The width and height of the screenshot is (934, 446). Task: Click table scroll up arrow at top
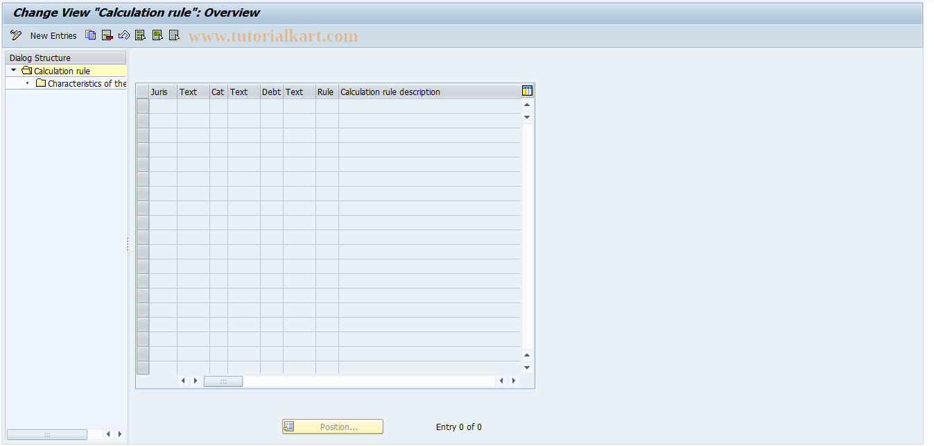coord(527,105)
